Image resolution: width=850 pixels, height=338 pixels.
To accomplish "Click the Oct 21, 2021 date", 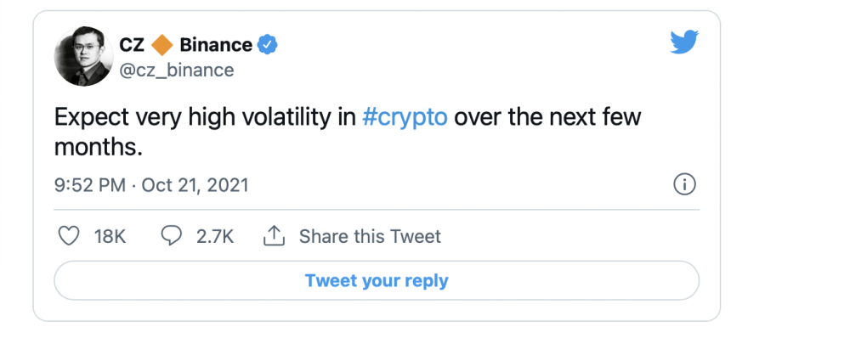I will point(195,186).
